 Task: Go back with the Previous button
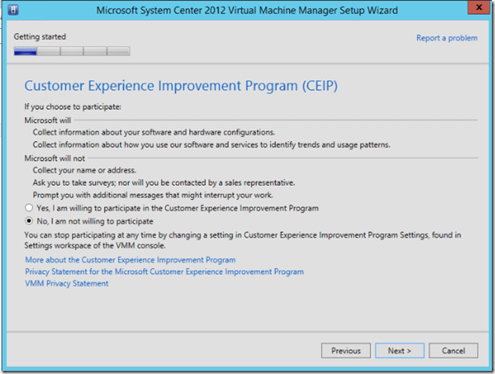[x=346, y=350]
